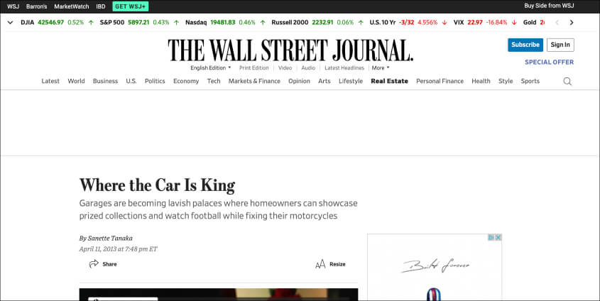This screenshot has height=301, width=600.
Task: Click the AdChoices info icon
Action: pos(491,238)
